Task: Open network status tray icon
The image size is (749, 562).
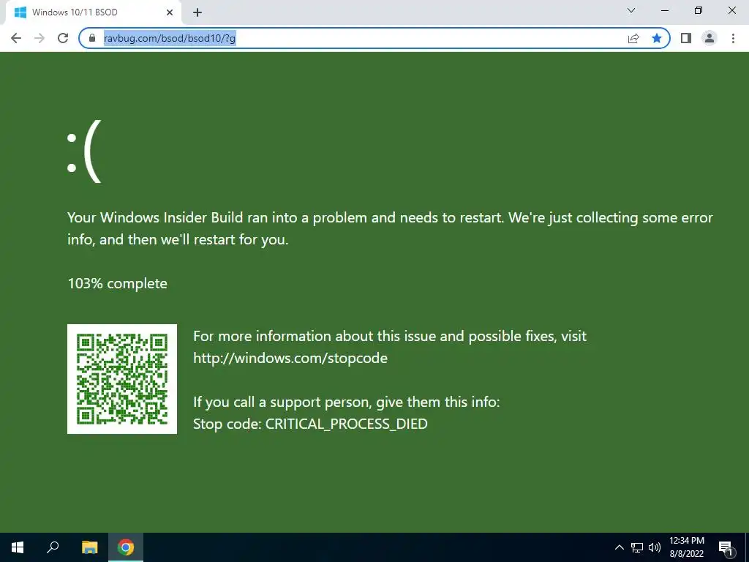Action: click(637, 547)
